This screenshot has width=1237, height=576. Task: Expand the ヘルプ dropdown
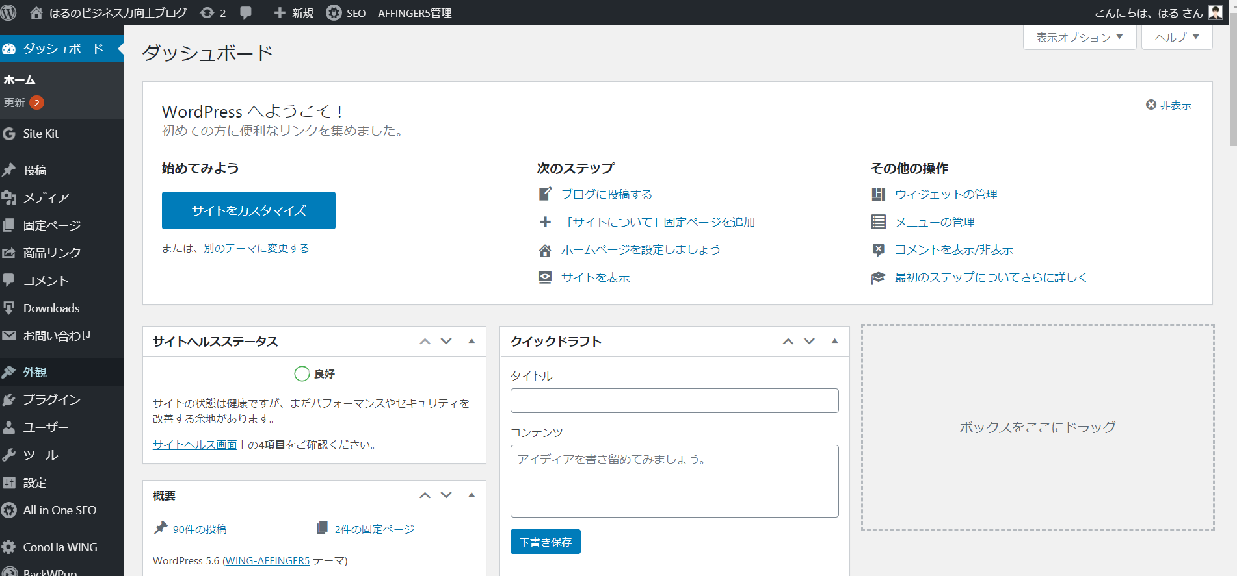tap(1177, 38)
